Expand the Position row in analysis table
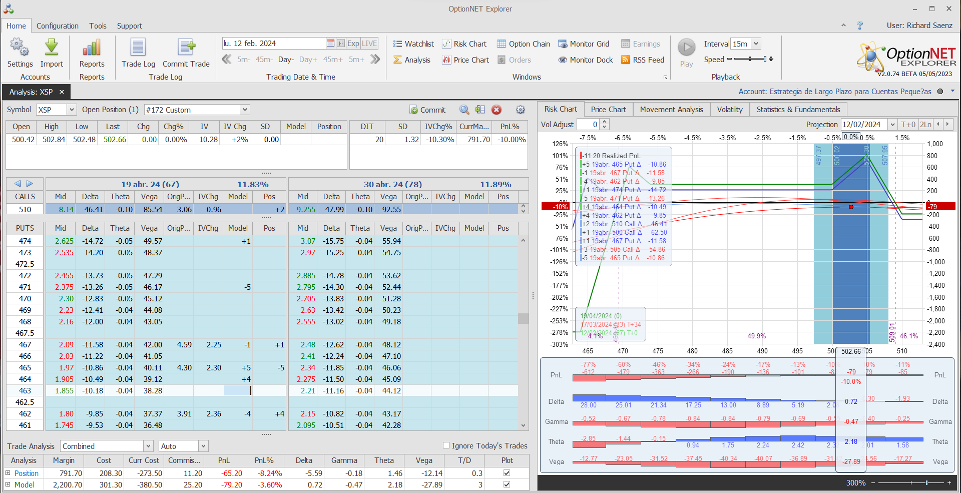Image resolution: width=961 pixels, height=493 pixels. coord(8,473)
